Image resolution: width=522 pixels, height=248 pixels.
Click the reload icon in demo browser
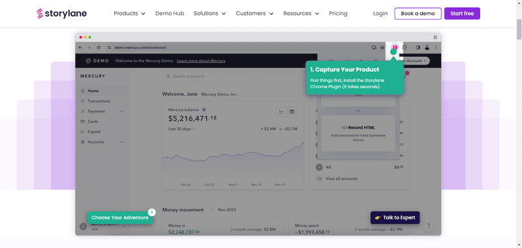(x=99, y=48)
